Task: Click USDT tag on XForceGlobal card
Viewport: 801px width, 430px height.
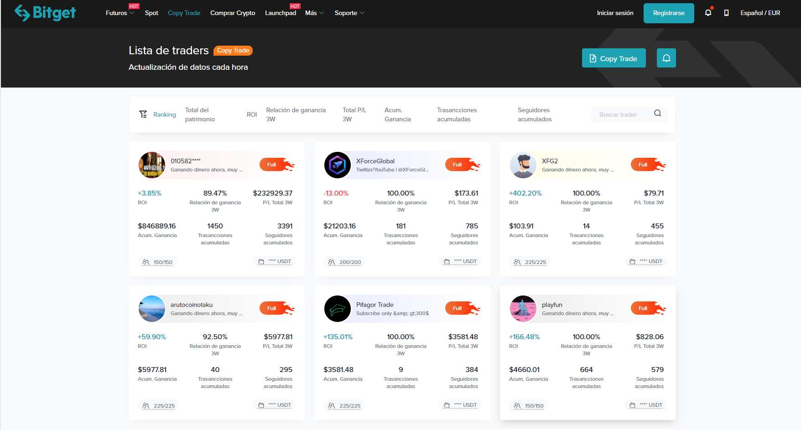Action: (x=460, y=262)
